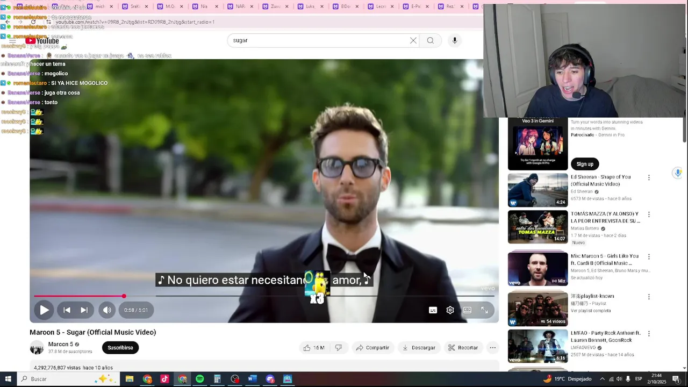Open the playlist-known 54 videos thumbnail
This screenshot has width=688, height=387.
coord(537,308)
